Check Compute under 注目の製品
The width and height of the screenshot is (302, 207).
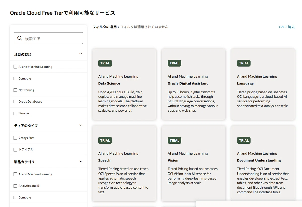[x=15, y=79]
